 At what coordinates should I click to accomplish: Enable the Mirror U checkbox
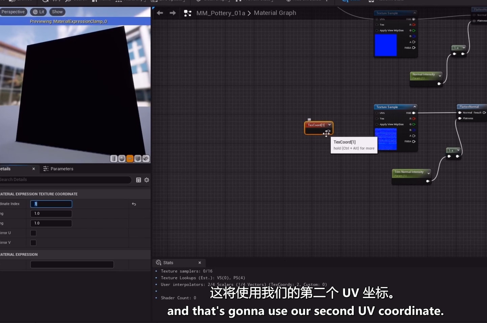pyautogui.click(x=33, y=233)
